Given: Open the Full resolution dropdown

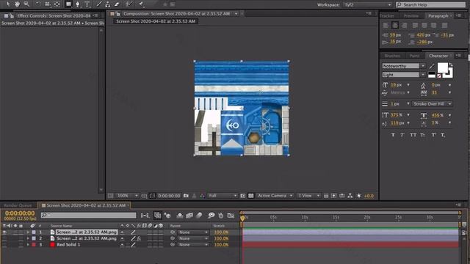Looking at the screenshot, I should point(222,196).
